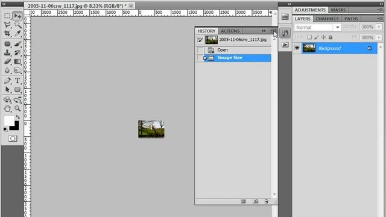Viewport: 386px width, 217px height.
Task: Toggle lock position
Action: pos(323,37)
